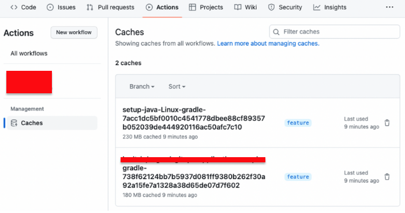This screenshot has height=213, width=405.
Task: Expand the Branch filter dropdown
Action: coord(142,86)
